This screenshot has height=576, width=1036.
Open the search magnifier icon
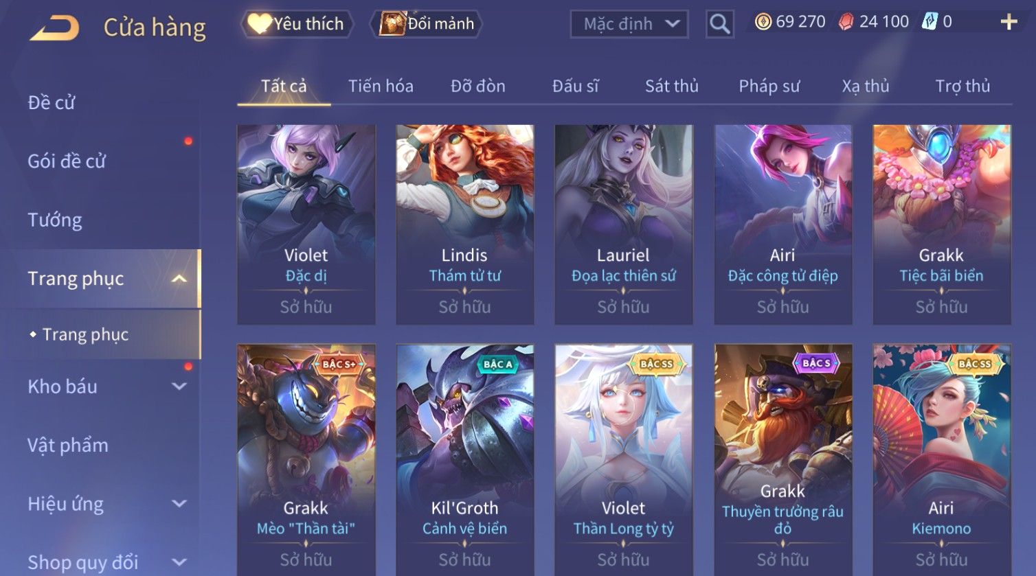coord(719,24)
